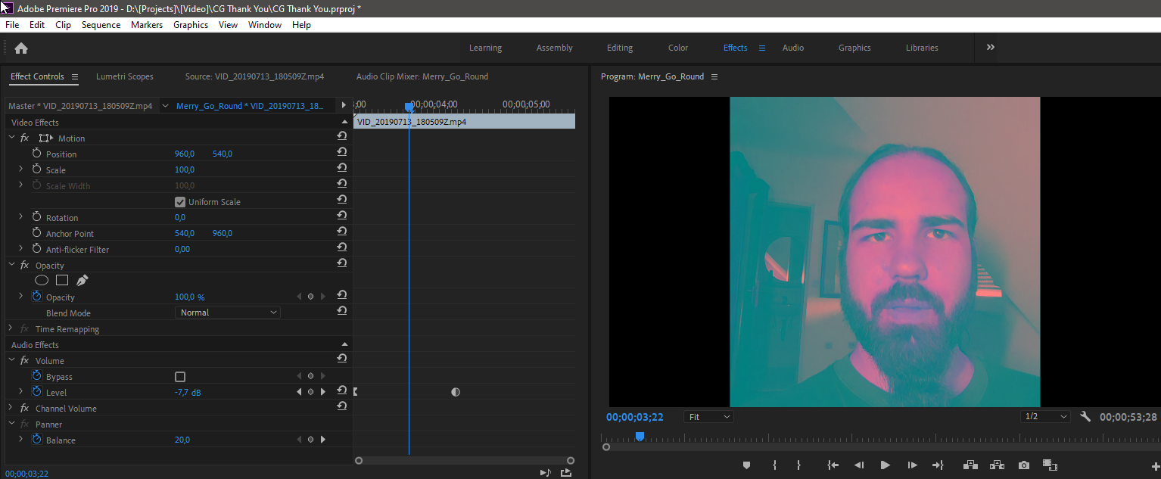1161x479 pixels.
Task: Reset the Anchor Point parameter
Action: pos(342,232)
